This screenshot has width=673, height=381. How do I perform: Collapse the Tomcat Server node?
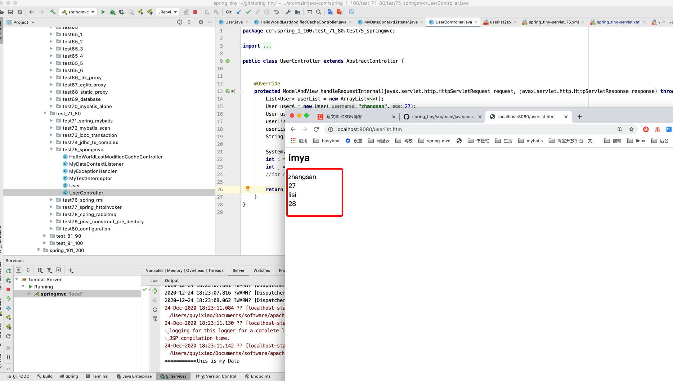coord(17,279)
